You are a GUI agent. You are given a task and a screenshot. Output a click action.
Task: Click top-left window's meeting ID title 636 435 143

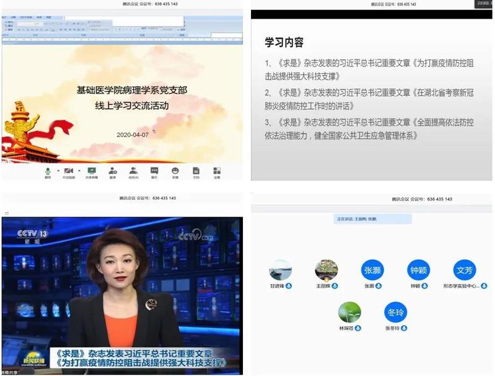tap(150, 4)
